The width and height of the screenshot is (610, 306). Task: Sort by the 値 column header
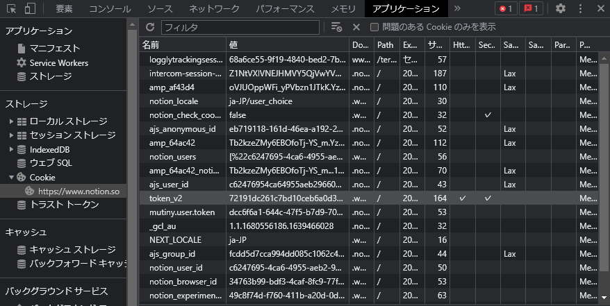[x=288, y=44]
